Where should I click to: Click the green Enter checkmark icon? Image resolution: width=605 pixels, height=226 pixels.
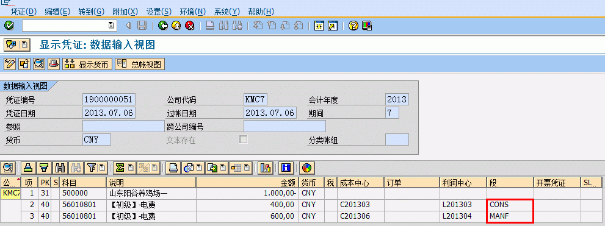click(x=9, y=26)
